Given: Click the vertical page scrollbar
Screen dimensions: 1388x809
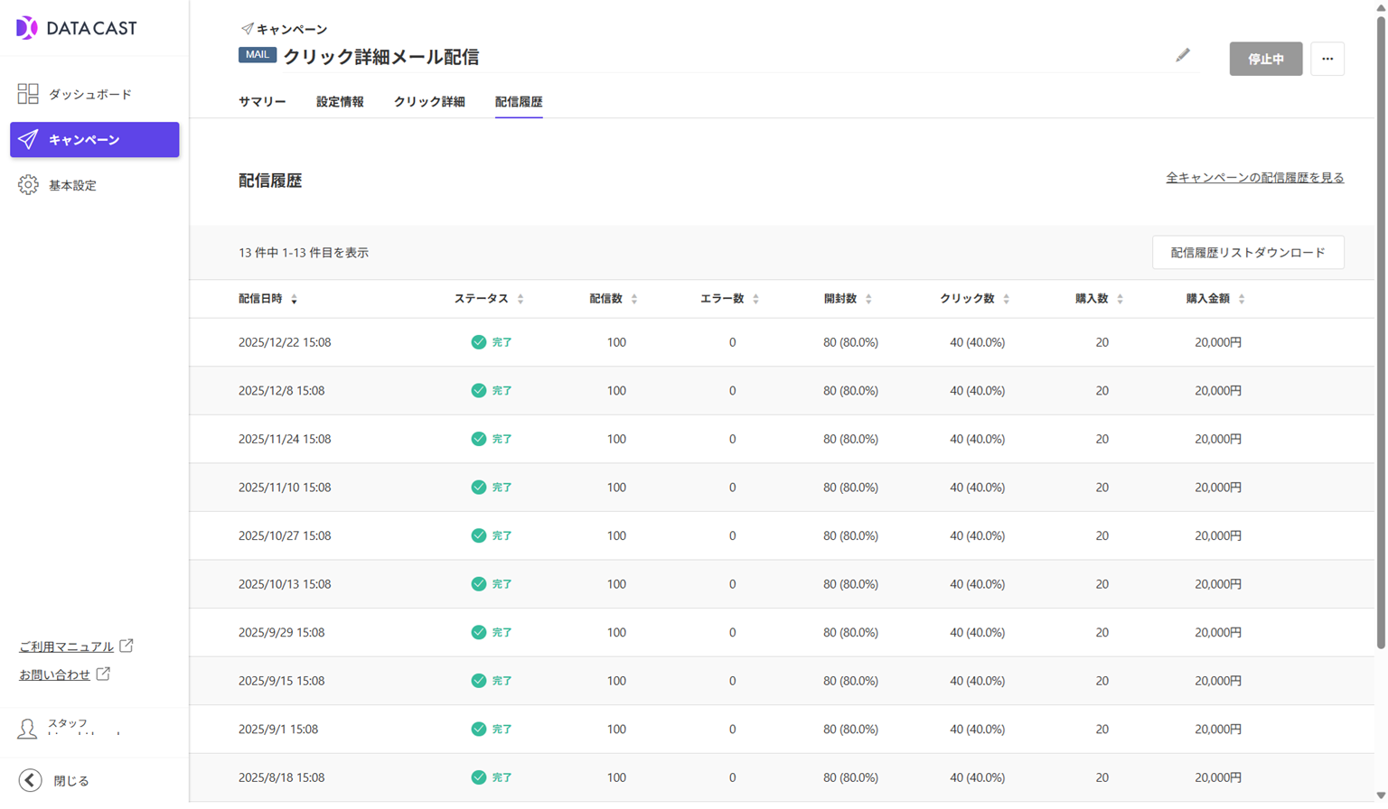Looking at the screenshot, I should point(1380,361).
